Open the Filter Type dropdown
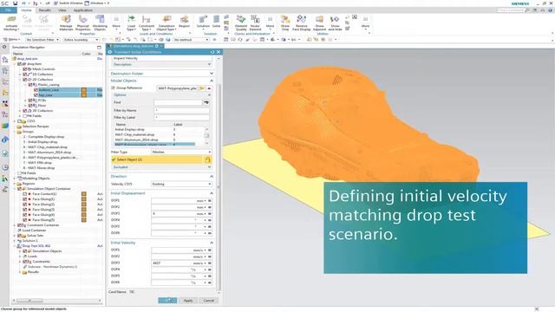This screenshot has width=555, height=312. coord(181,153)
